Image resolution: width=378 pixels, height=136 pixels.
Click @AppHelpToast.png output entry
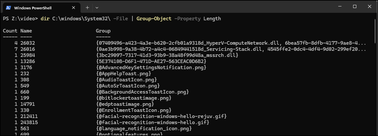123,74
